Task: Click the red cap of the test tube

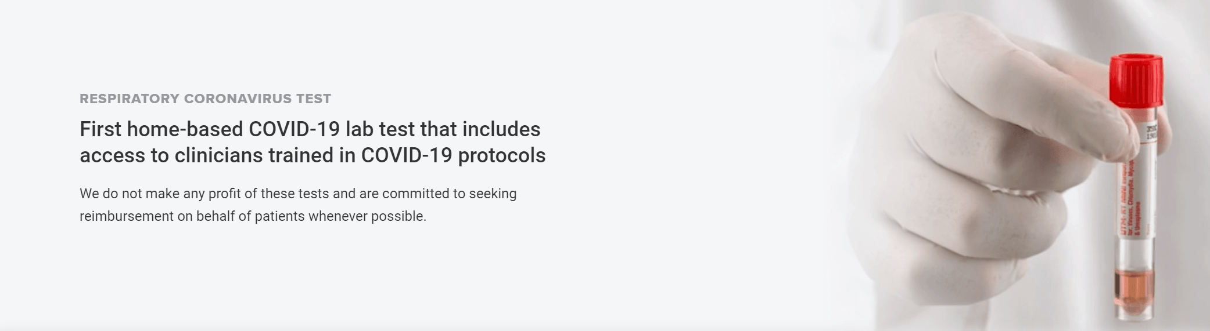Action: (x=1136, y=81)
